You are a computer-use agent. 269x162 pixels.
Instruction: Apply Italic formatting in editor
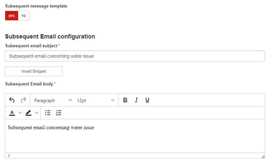[x=136, y=100]
